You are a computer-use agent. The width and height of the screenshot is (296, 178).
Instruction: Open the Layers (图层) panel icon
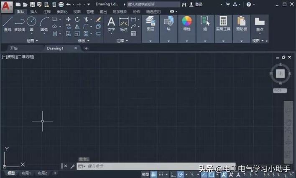[150, 23]
